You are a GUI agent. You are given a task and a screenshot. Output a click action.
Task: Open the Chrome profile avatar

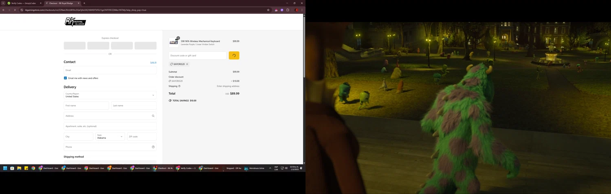[x=297, y=10]
